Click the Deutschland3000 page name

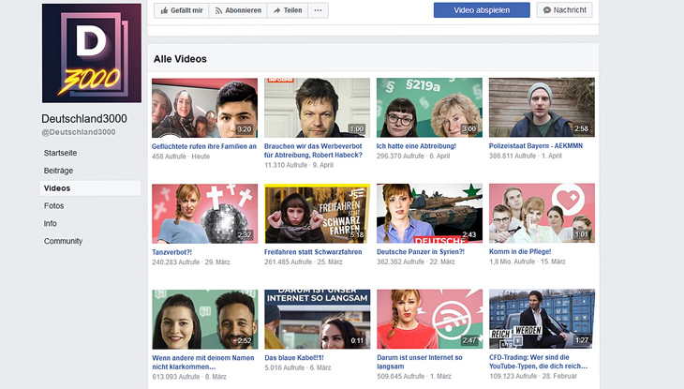(x=84, y=119)
